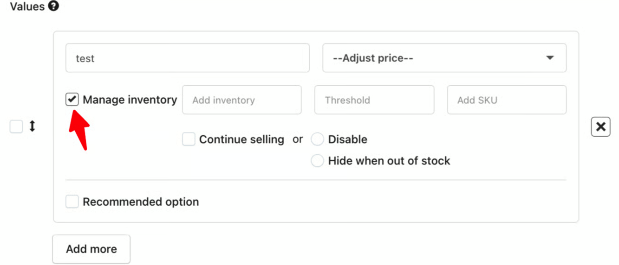Select the row checkbox left of the sort handle

pyautogui.click(x=16, y=126)
